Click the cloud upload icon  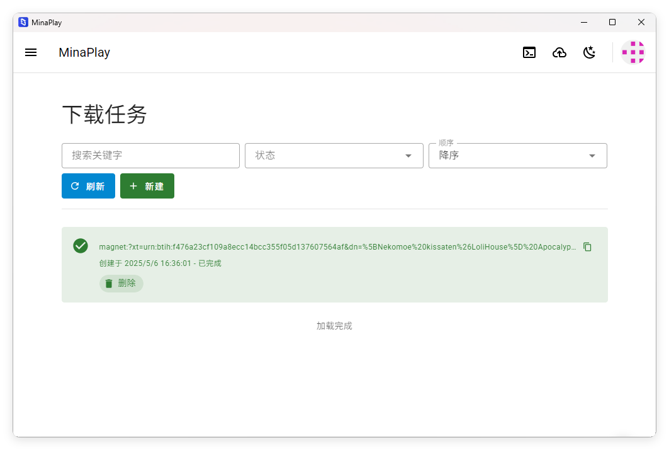coord(559,52)
